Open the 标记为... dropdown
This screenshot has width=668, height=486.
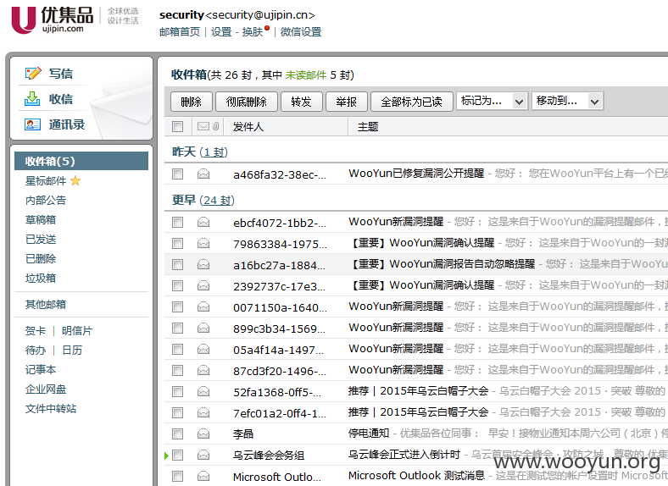coord(492,102)
